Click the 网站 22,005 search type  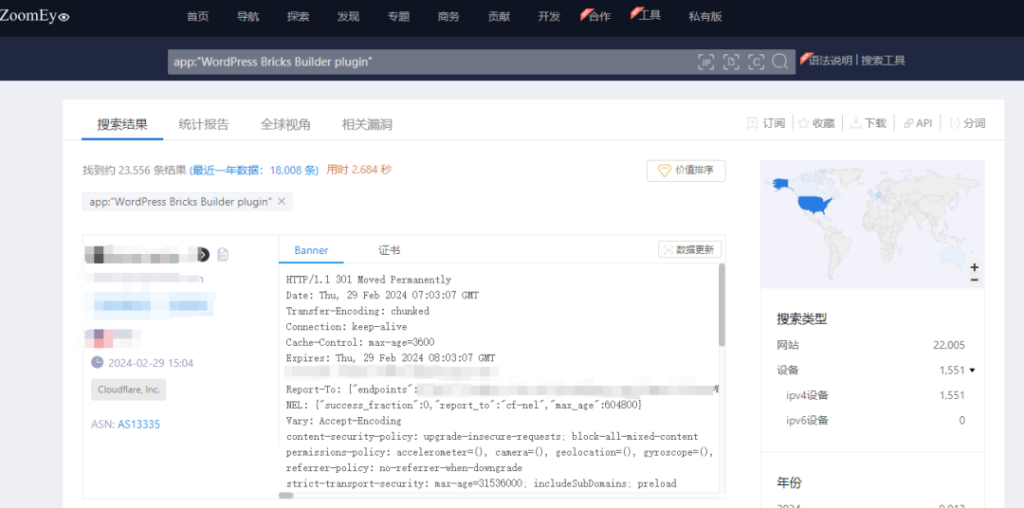[870, 345]
